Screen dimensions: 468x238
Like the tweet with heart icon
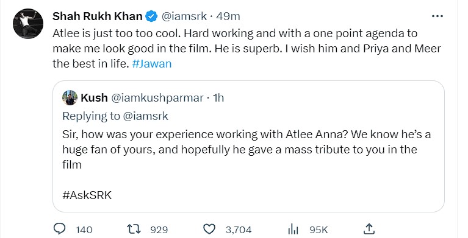209,229
